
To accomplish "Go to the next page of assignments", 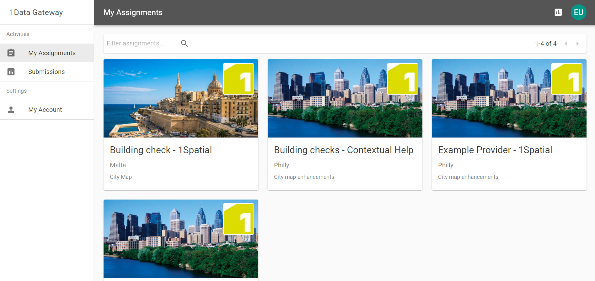I will [x=577, y=44].
